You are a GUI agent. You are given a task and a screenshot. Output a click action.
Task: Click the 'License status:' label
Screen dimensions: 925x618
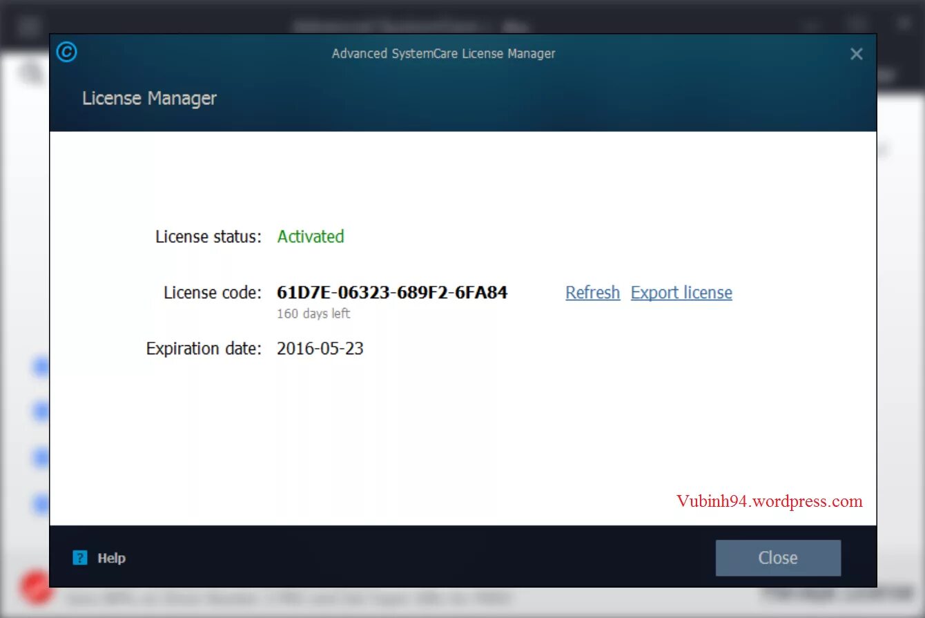click(208, 236)
